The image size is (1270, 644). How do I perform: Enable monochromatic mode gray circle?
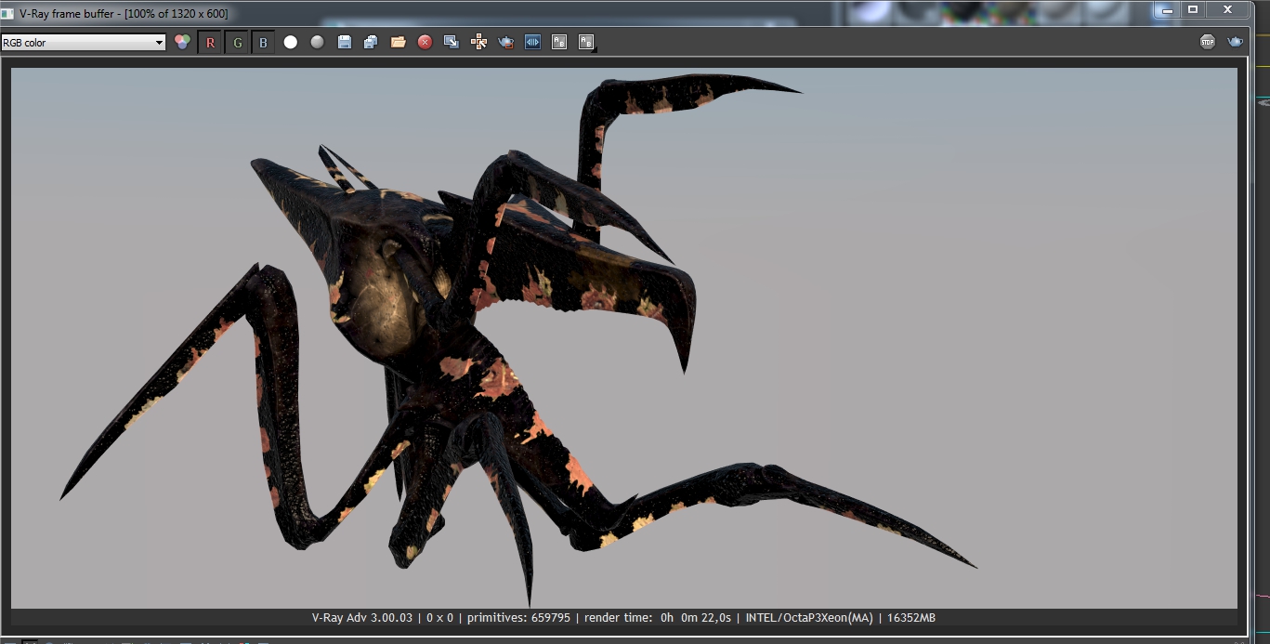[317, 42]
